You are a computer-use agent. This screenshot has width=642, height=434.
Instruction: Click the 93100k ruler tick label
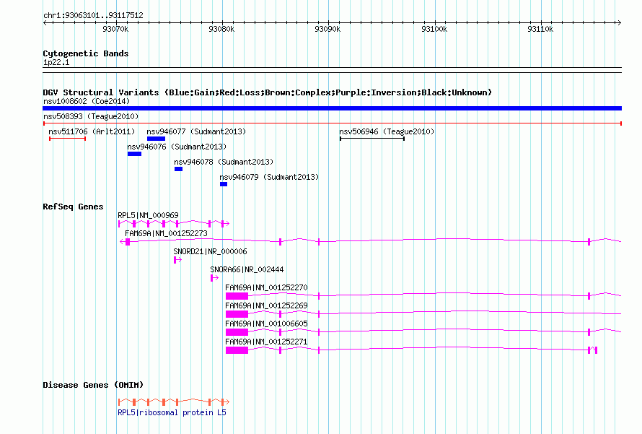pyautogui.click(x=434, y=29)
